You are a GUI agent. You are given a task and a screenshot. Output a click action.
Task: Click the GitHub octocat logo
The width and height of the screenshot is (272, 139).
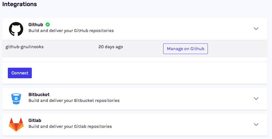click(x=16, y=29)
